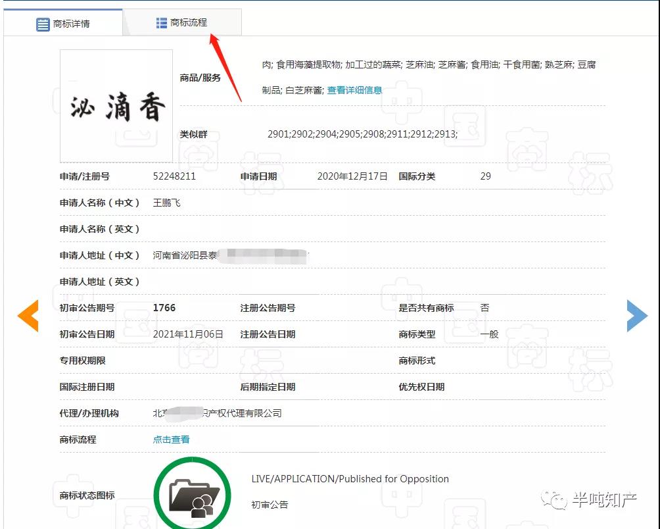Viewport: 660px width, 529px height.
Task: Click the 申请人地址（中文） label
Action: (99, 255)
